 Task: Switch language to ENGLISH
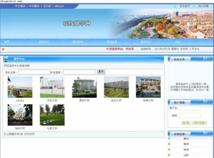tap(59, 6)
